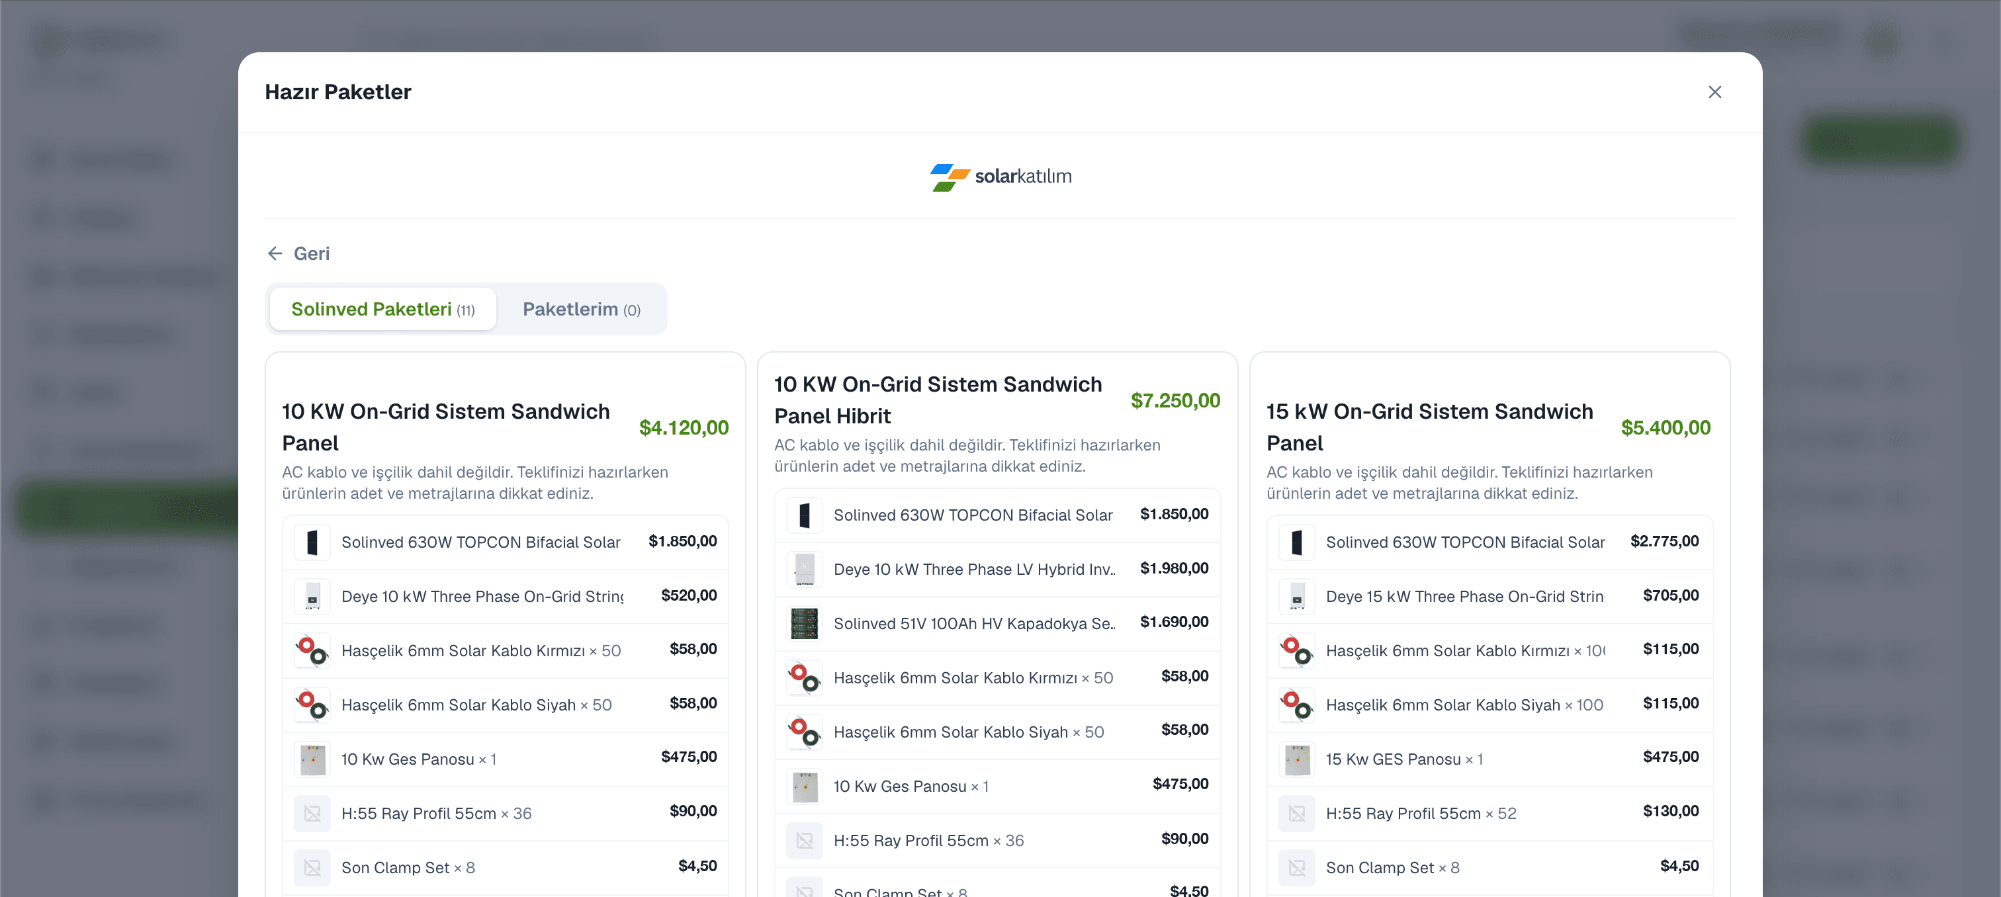Click the back arrow icon beside Geri
Screen dimensions: 2001x897
coord(275,253)
